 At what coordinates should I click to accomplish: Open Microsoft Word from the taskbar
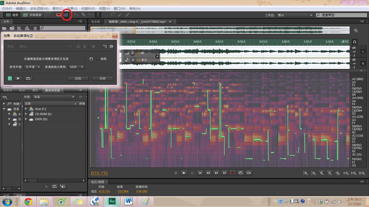click(129, 202)
